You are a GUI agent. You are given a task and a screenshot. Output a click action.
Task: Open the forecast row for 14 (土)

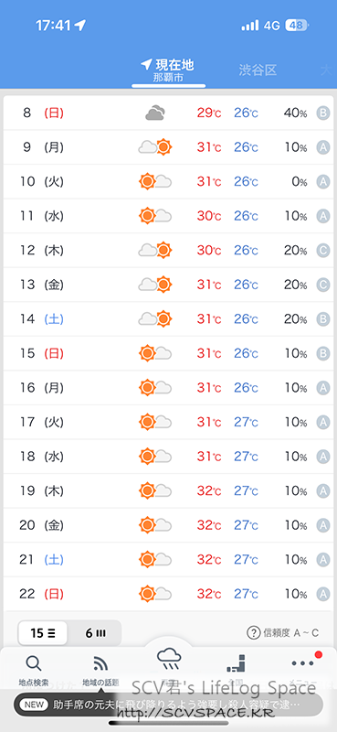[168, 318]
